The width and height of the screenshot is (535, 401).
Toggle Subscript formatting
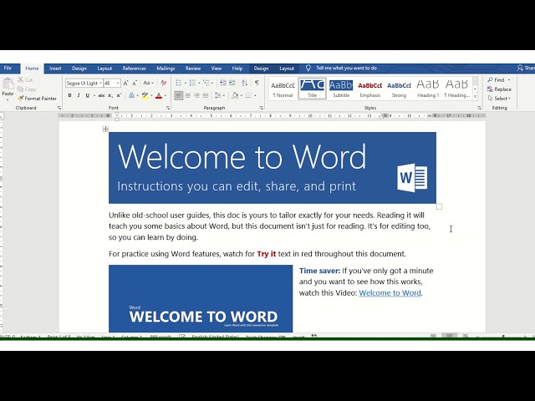coord(110,96)
